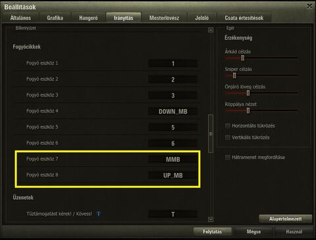Click UP_MB binding of Fogyó eszköz 8
This screenshot has height=240, width=316.
coord(173,176)
